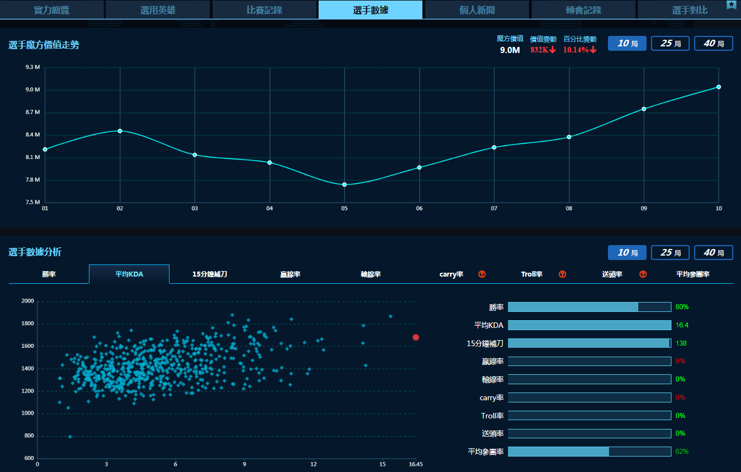The image size is (741, 472).
Task: Switch to the 比賽記錄 tab
Action: coord(264,10)
